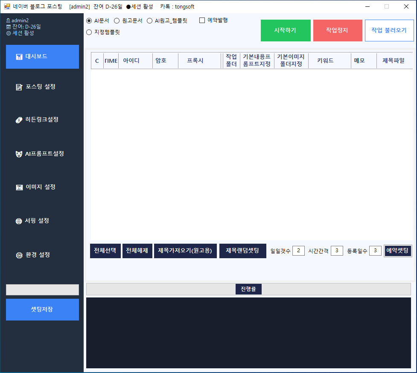Click the dashboard chart icon in sidebar
417x373 pixels.
point(19,57)
